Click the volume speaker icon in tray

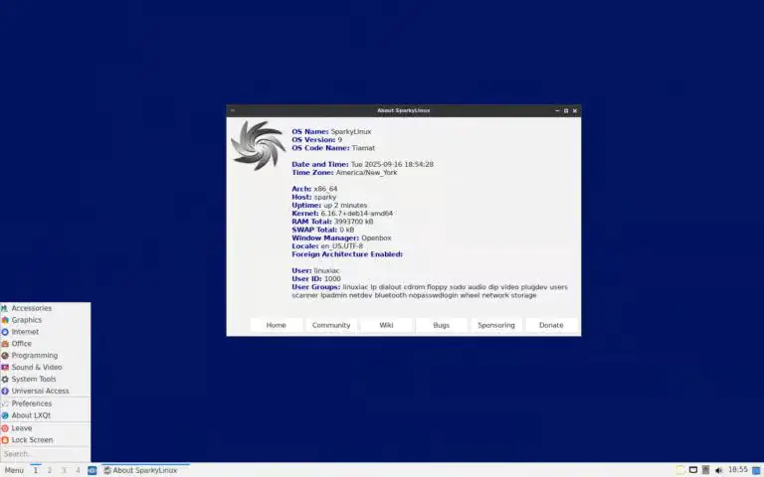click(718, 470)
